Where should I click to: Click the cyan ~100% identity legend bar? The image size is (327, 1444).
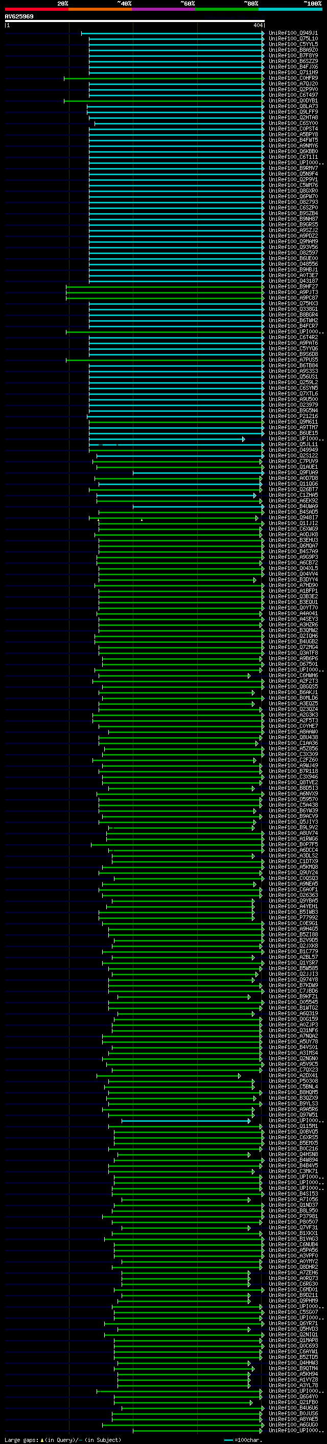click(x=290, y=9)
